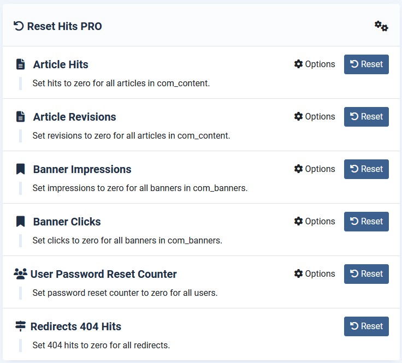402x363 pixels.
Task: Open Options for Article Revisions
Action: point(314,117)
